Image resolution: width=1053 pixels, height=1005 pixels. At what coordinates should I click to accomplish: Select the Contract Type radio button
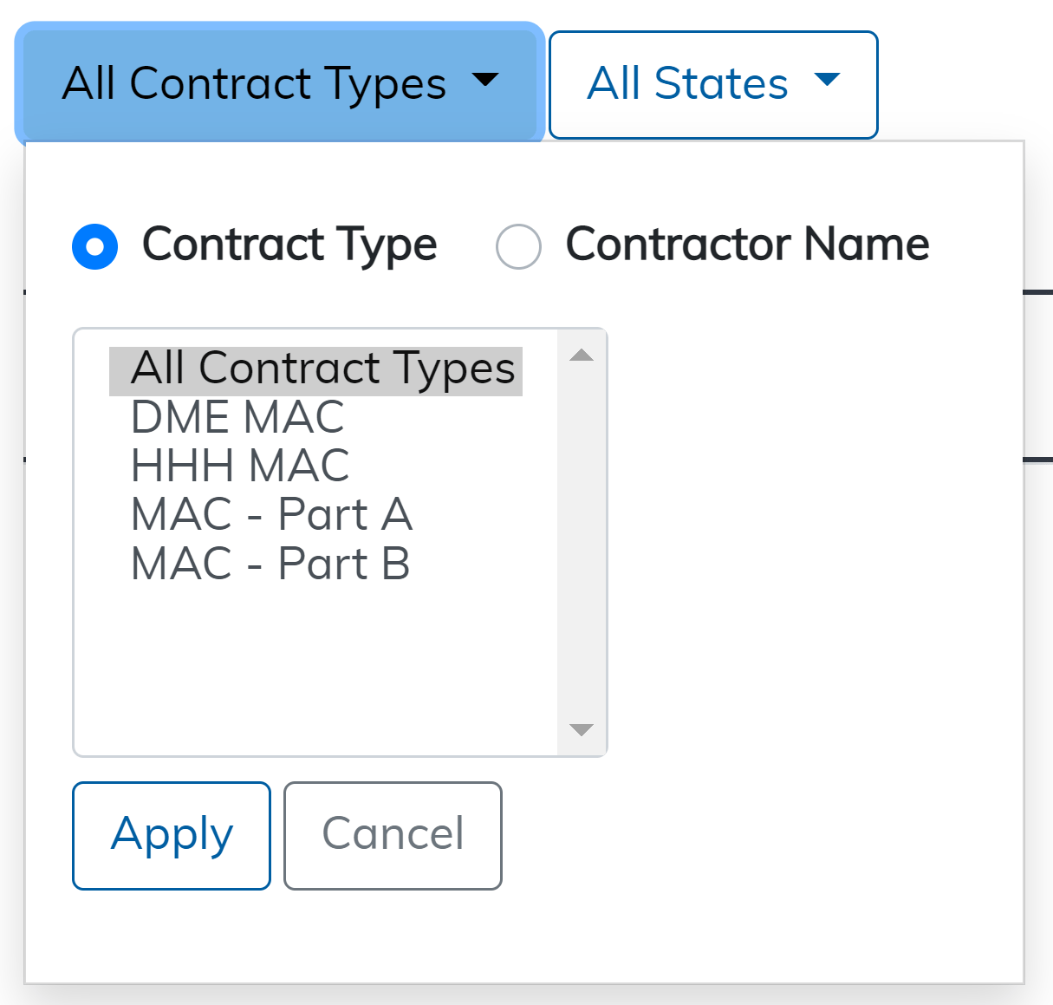point(95,246)
